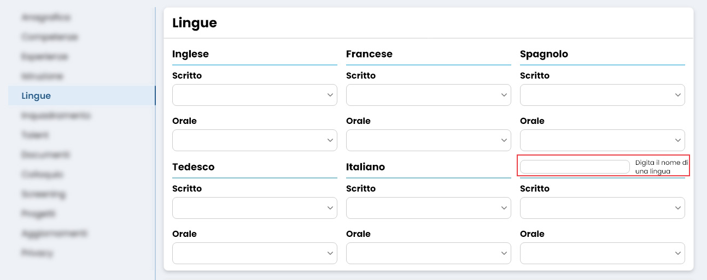Navigate to the Colloquio sidebar section

pyautogui.click(x=43, y=175)
